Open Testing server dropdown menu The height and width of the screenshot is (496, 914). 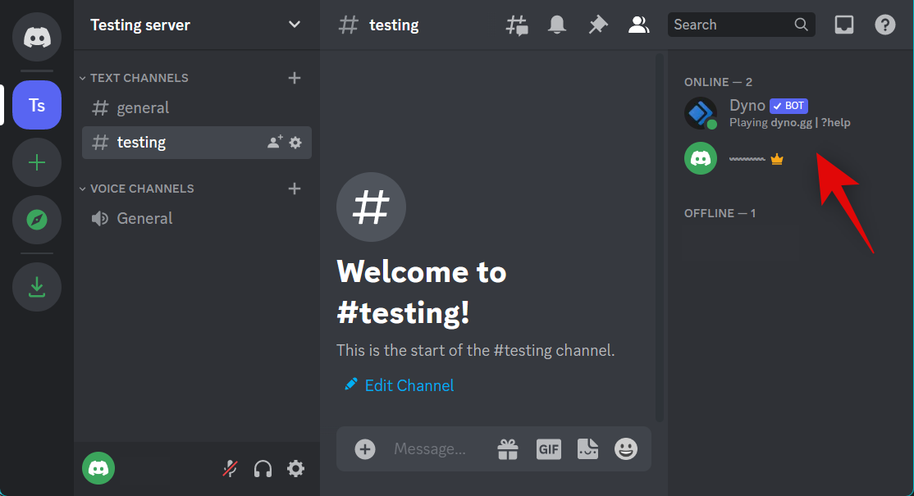294,25
